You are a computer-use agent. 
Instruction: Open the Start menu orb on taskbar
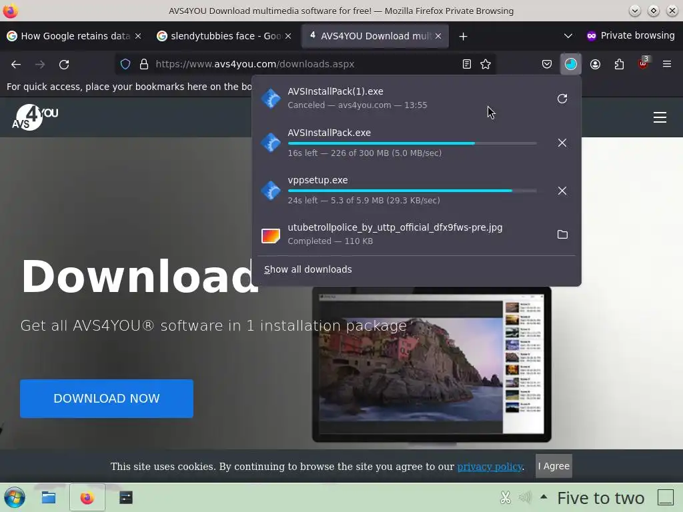(x=15, y=497)
